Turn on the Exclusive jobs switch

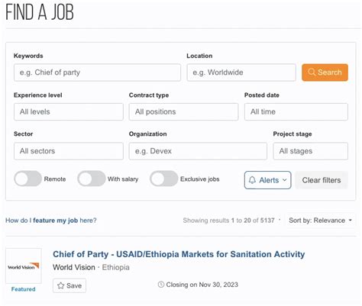163,179
